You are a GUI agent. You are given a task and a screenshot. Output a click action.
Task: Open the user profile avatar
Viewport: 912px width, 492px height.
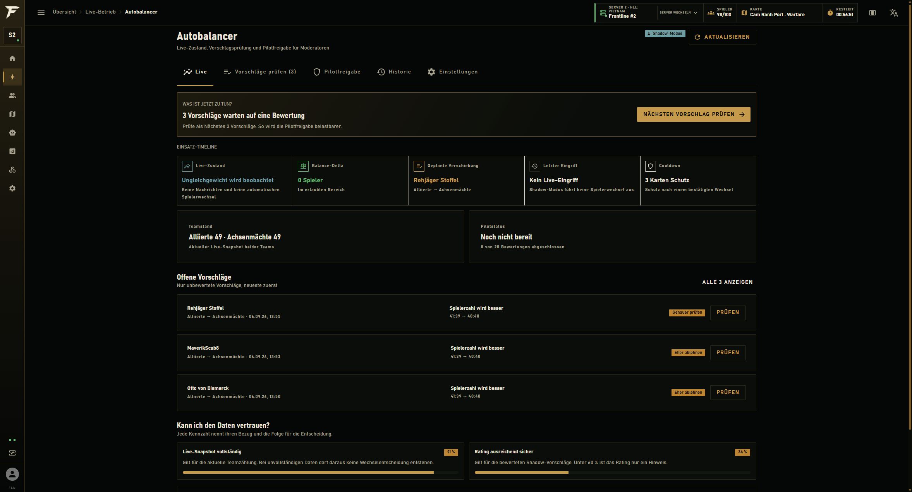[12, 474]
